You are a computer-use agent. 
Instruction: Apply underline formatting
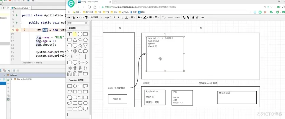[123, 17]
